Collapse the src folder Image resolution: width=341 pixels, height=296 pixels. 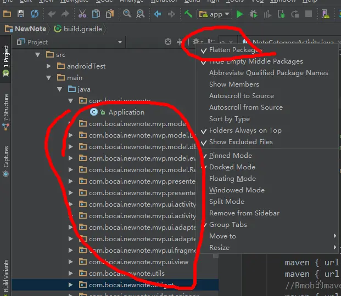click(x=38, y=55)
